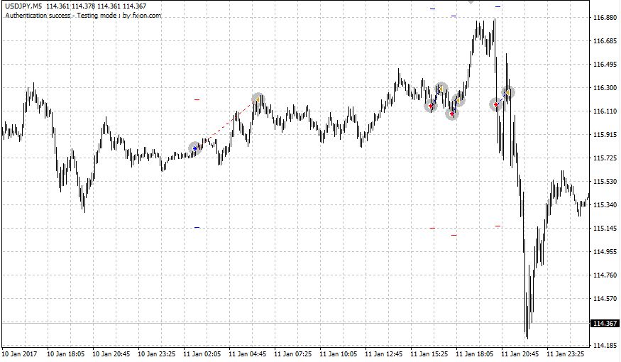Click the '10 Jan 23:25' time axis label
Image resolution: width=621 pixels, height=362 pixels.
coord(157,353)
